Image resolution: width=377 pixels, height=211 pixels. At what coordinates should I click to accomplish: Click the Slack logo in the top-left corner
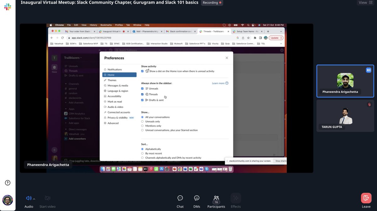point(8,7)
